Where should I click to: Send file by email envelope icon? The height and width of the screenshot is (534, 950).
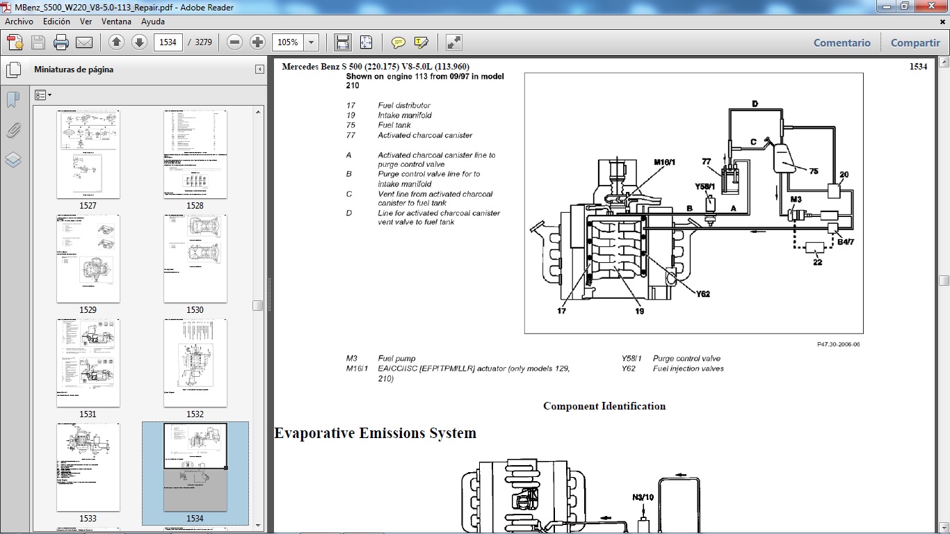84,42
